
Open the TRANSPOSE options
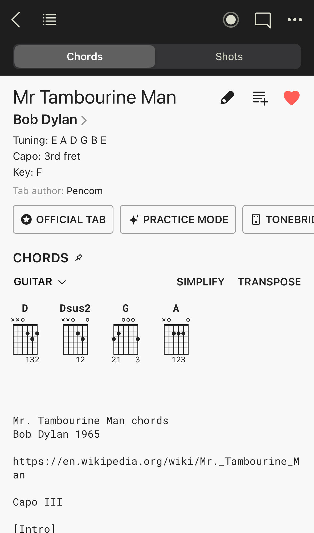click(x=269, y=282)
